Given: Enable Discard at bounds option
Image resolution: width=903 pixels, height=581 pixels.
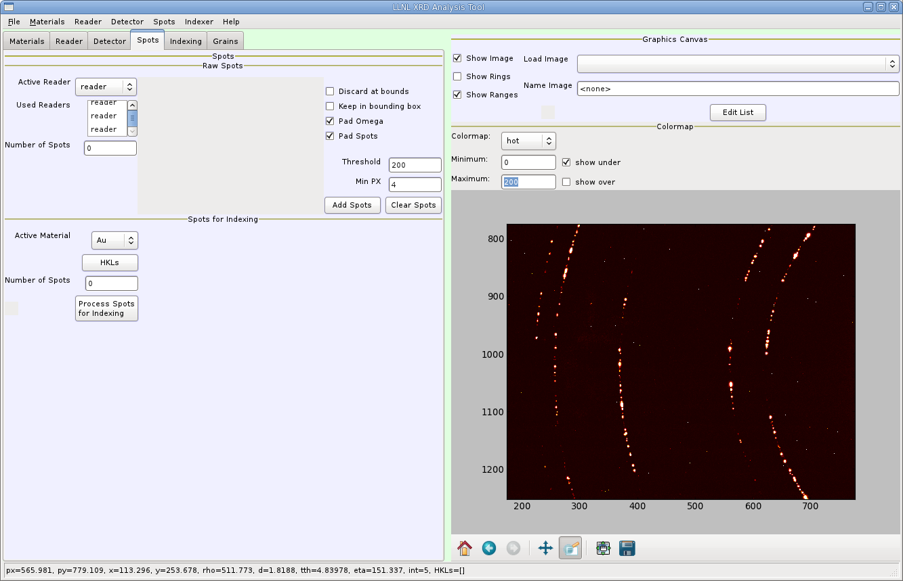Looking at the screenshot, I should [330, 91].
